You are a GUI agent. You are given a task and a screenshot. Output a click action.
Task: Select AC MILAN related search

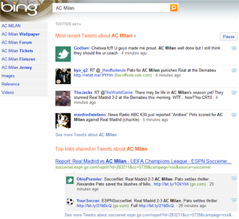(11, 26)
